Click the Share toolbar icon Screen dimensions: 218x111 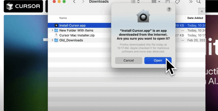(168, 2)
